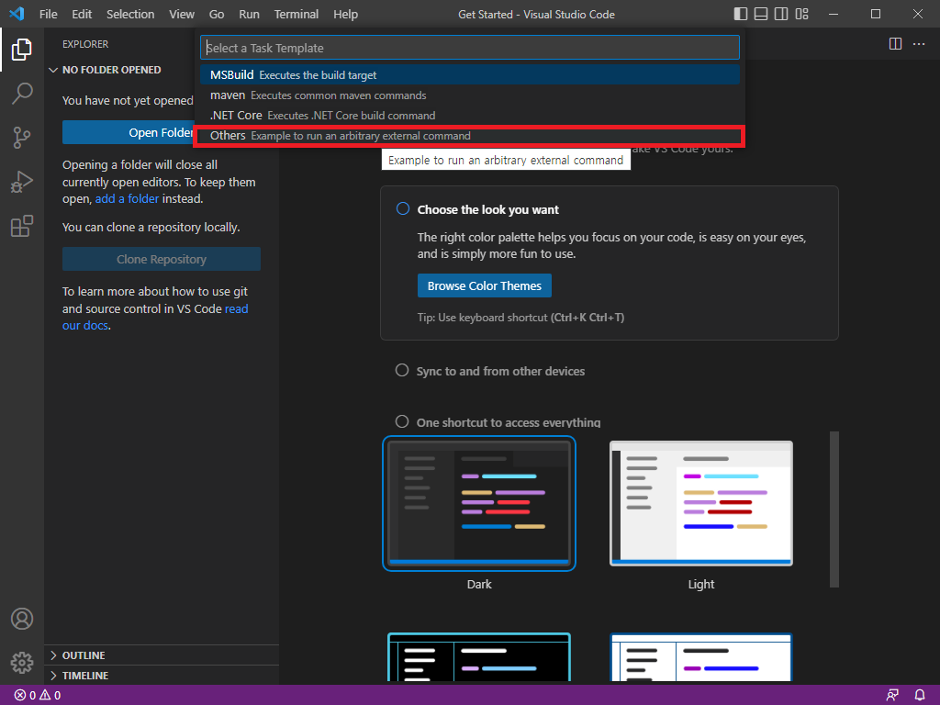
Task: Focus the 'Select a Task Template' input field
Action: 469,48
